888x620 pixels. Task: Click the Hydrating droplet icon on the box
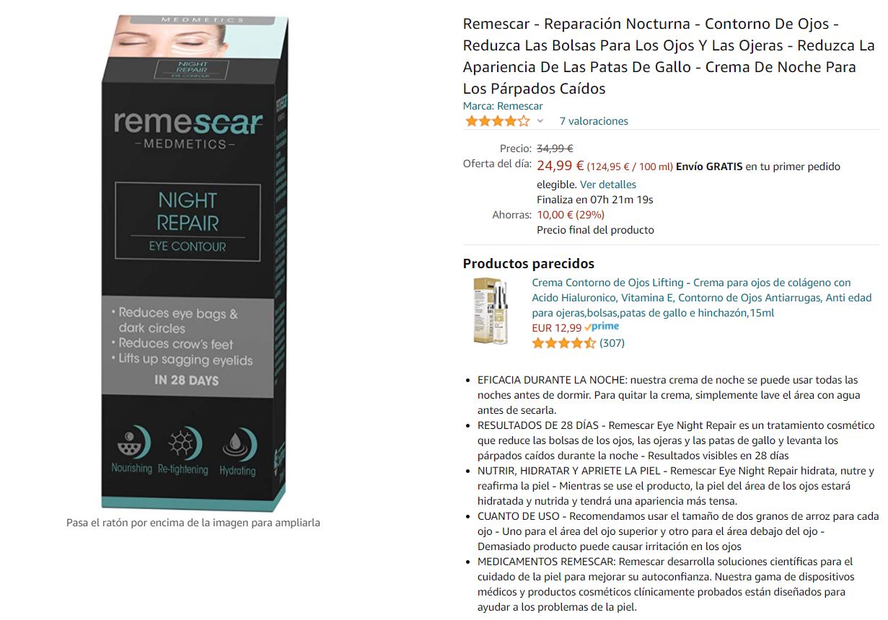238,451
